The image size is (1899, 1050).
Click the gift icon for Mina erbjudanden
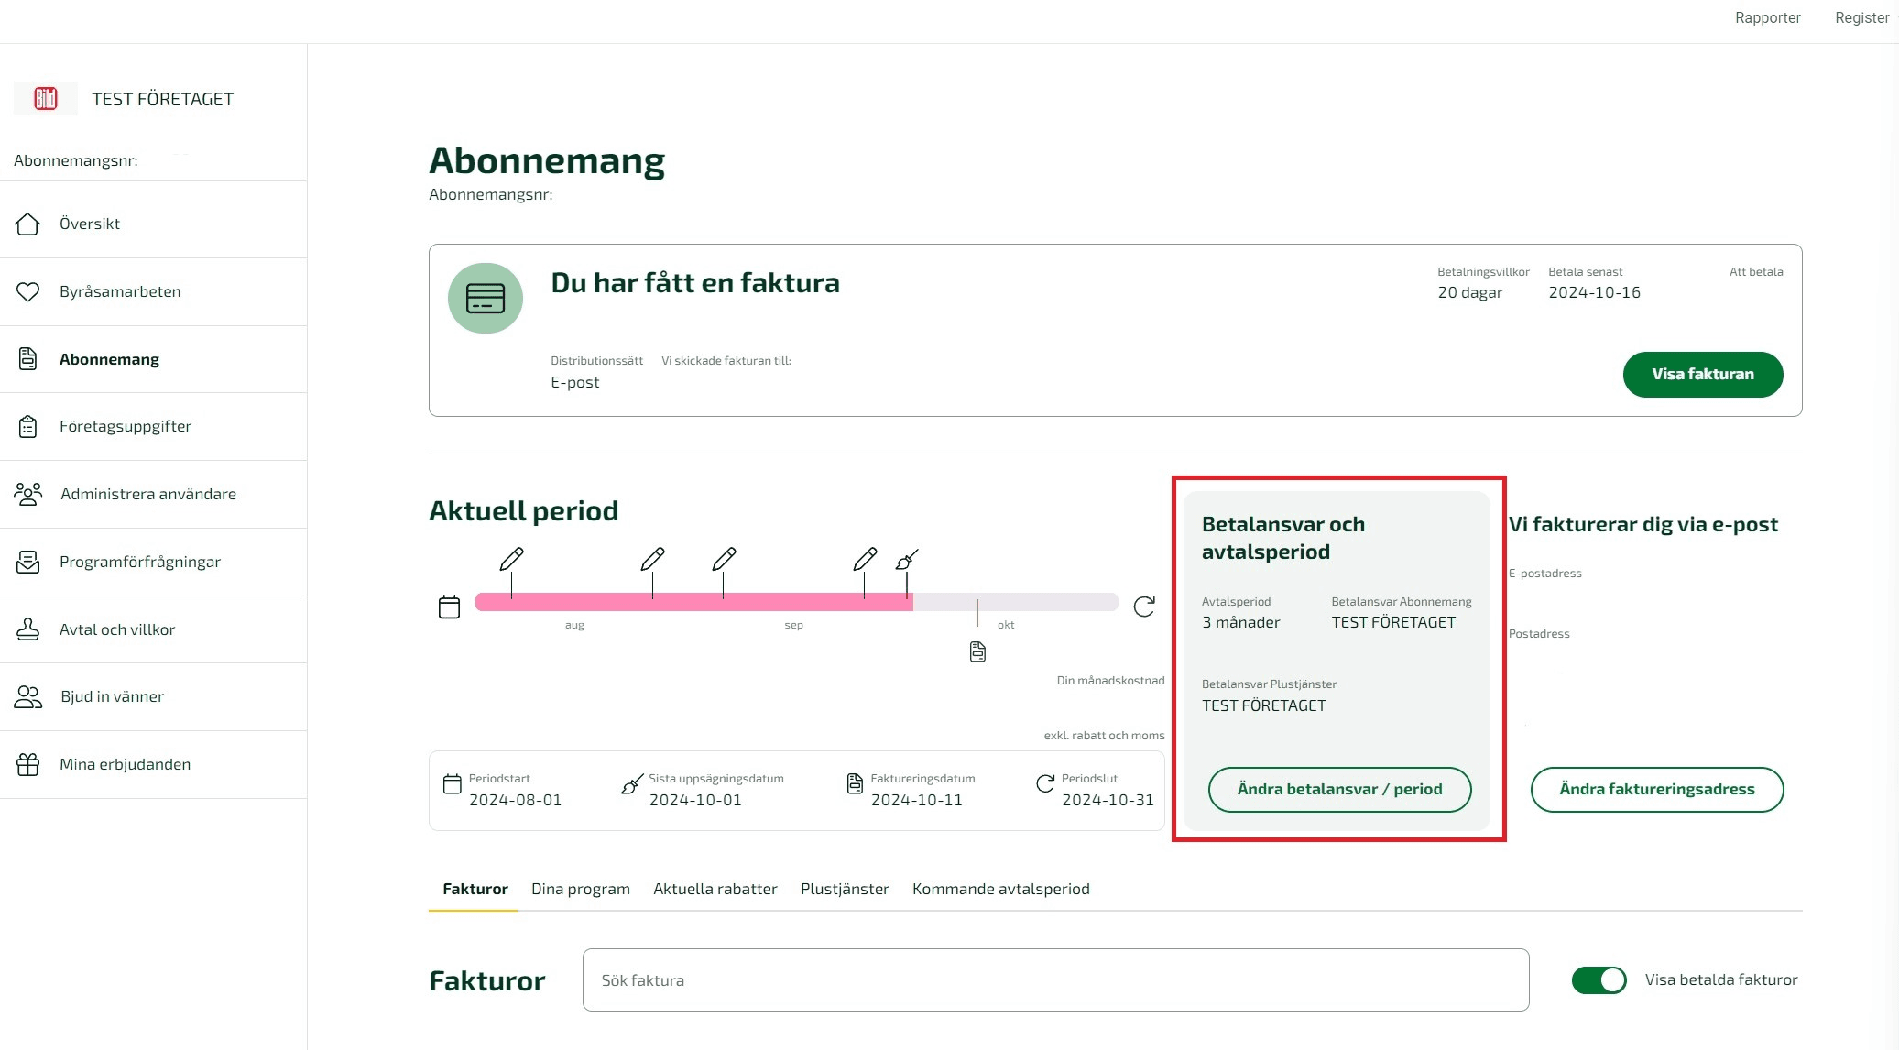(x=27, y=764)
